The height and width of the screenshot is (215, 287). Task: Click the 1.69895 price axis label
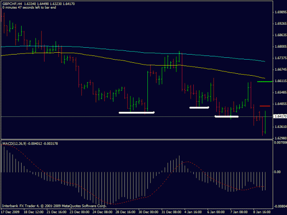coord(281,12)
